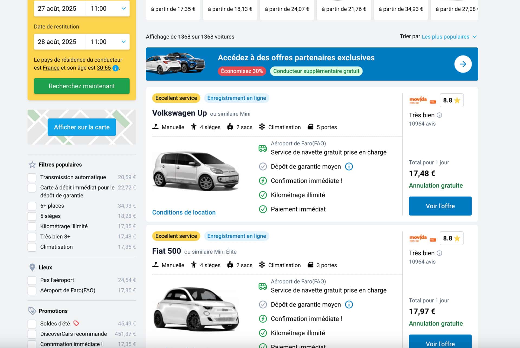
Task: Click the red tag icon next to Soldes d'été
Action: point(76,323)
